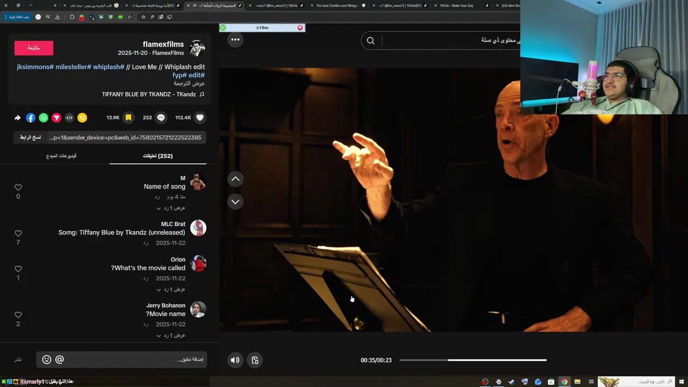Click the #whiplash hashtag

pyautogui.click(x=109, y=67)
